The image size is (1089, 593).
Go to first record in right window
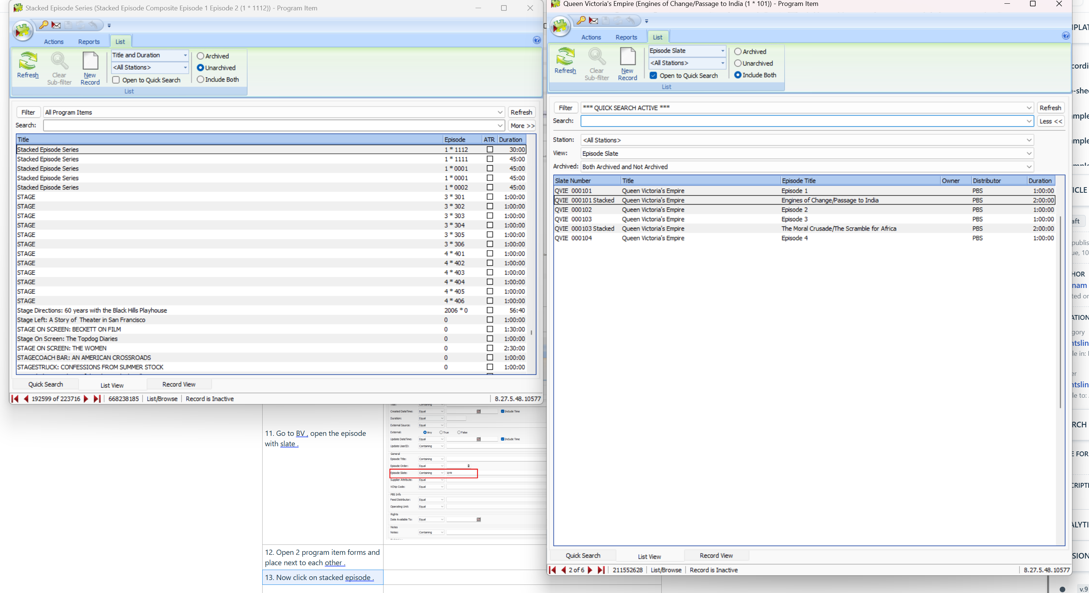(552, 570)
